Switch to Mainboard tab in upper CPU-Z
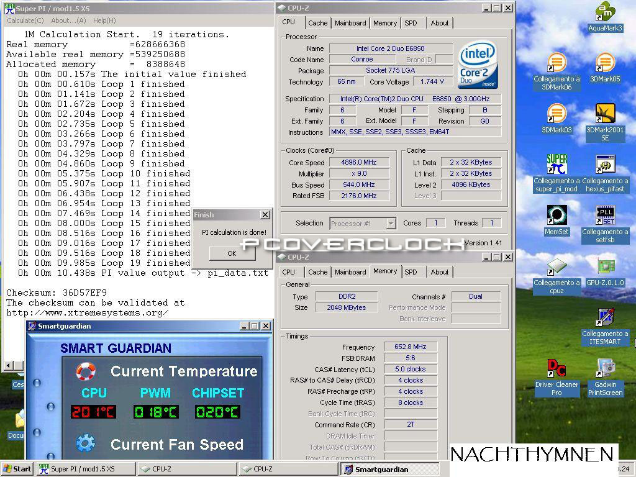636x477 pixels. (350, 23)
